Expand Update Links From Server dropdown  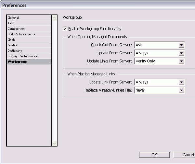click(159, 61)
